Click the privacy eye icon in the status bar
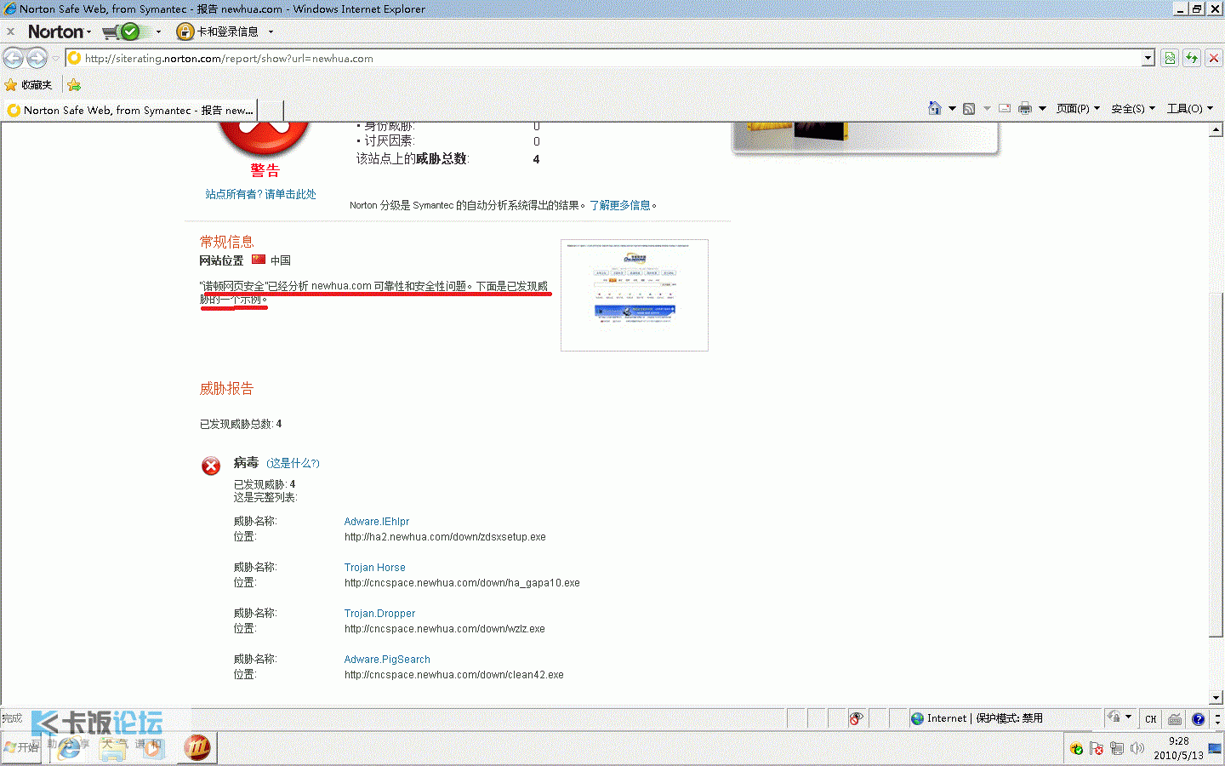The height and width of the screenshot is (766, 1225). pyautogui.click(x=856, y=718)
